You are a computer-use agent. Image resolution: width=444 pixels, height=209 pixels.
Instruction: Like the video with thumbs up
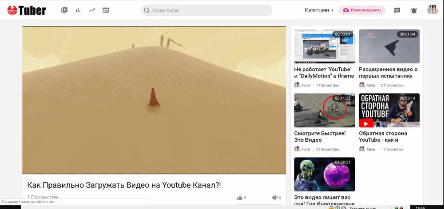pyautogui.click(x=240, y=197)
